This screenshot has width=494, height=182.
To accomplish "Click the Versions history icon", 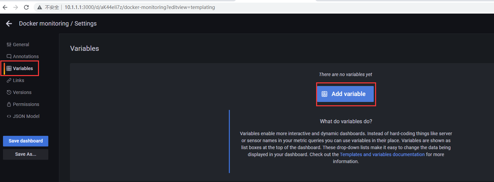I will pos(9,92).
